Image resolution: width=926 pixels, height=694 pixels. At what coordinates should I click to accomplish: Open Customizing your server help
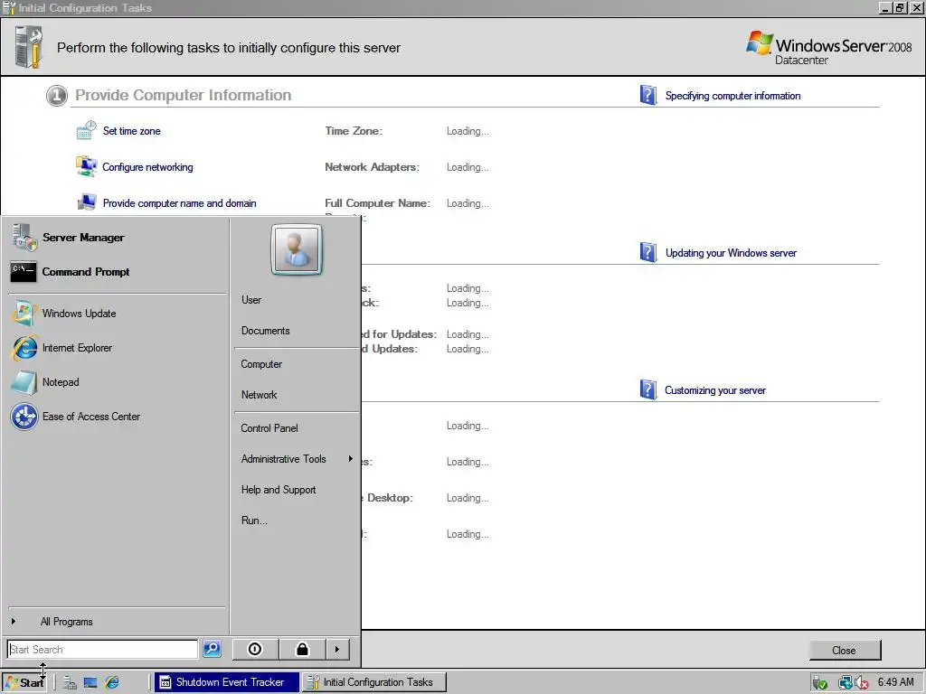715,390
